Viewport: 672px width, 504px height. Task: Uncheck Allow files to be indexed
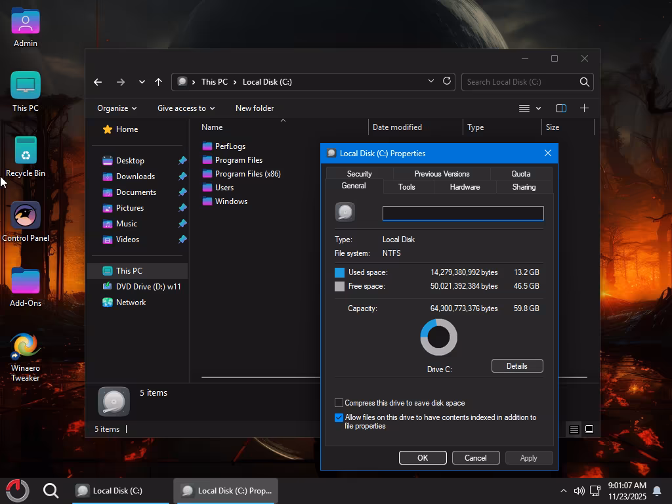[339, 418]
